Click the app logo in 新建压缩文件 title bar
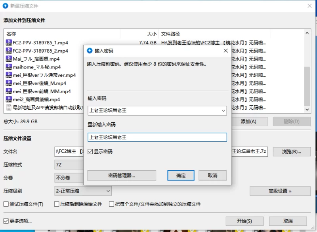 tap(5, 6)
